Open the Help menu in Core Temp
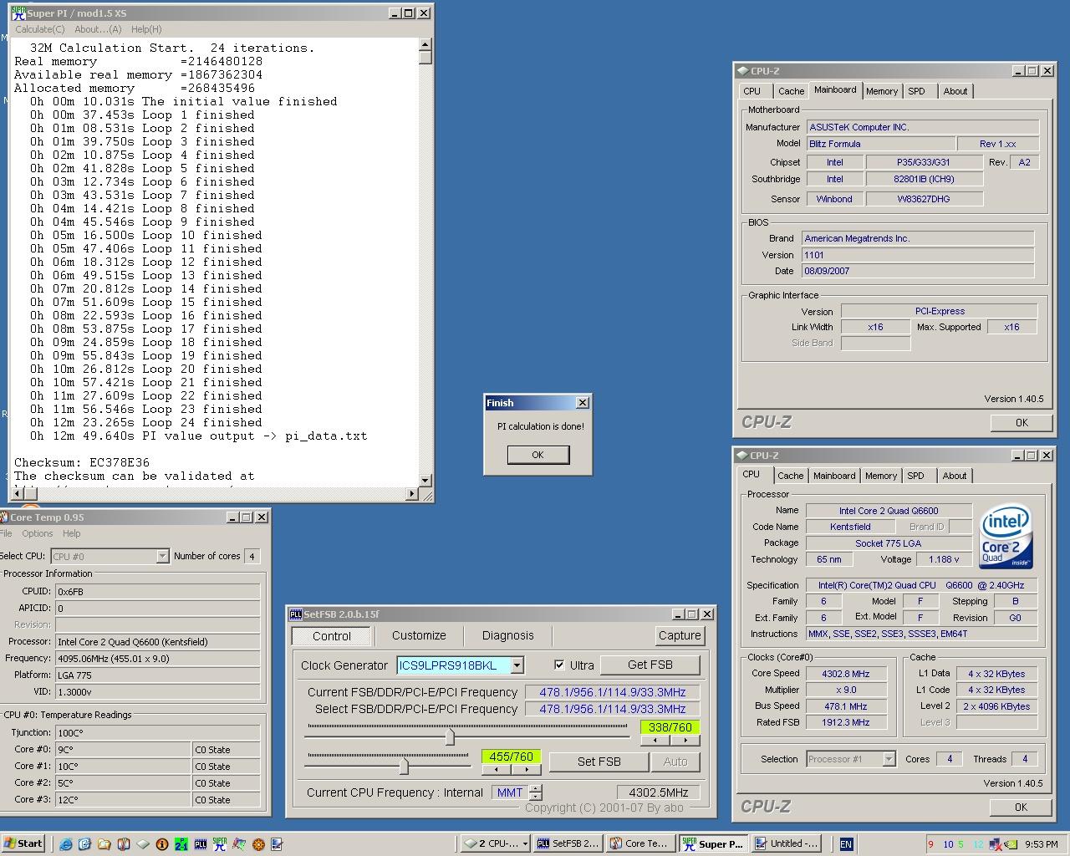This screenshot has width=1070, height=856. click(72, 533)
